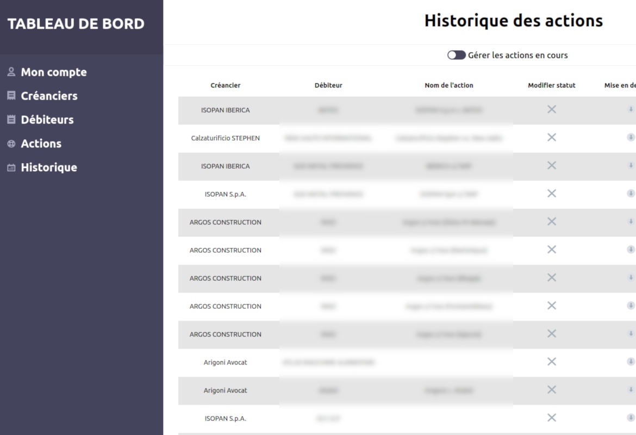
Task: Click the TABLEAU DE BORD title link
Action: [76, 24]
